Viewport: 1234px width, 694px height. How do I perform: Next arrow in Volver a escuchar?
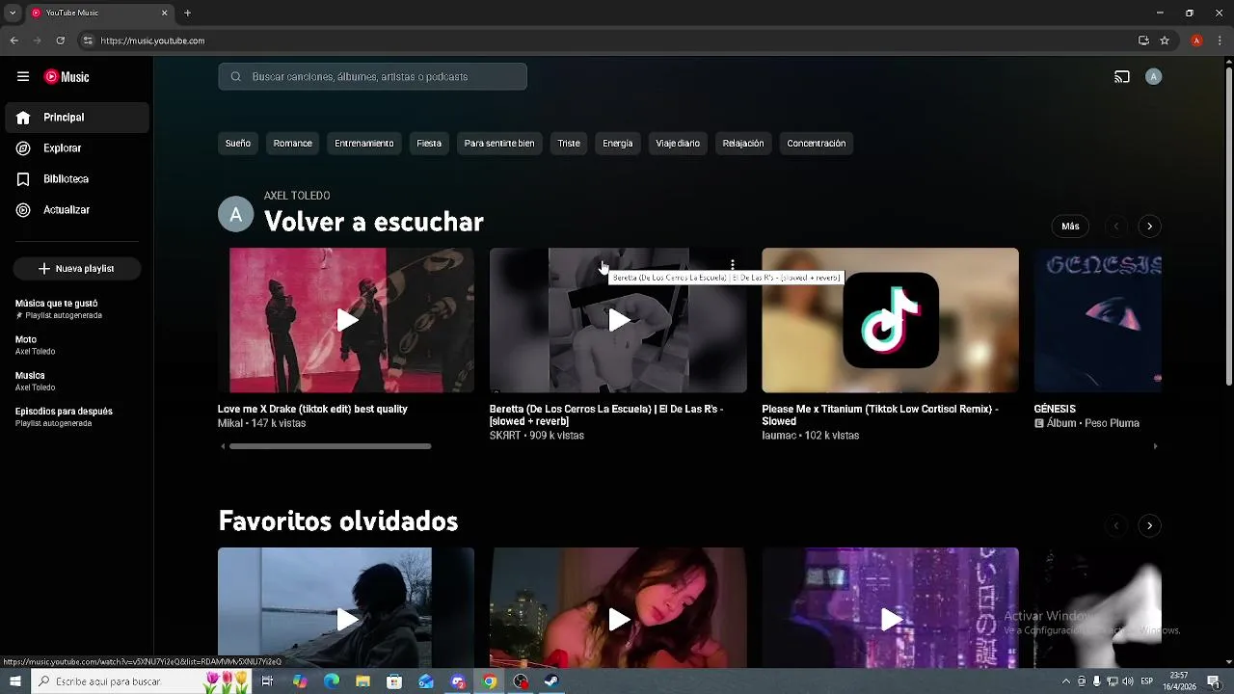pyautogui.click(x=1149, y=227)
